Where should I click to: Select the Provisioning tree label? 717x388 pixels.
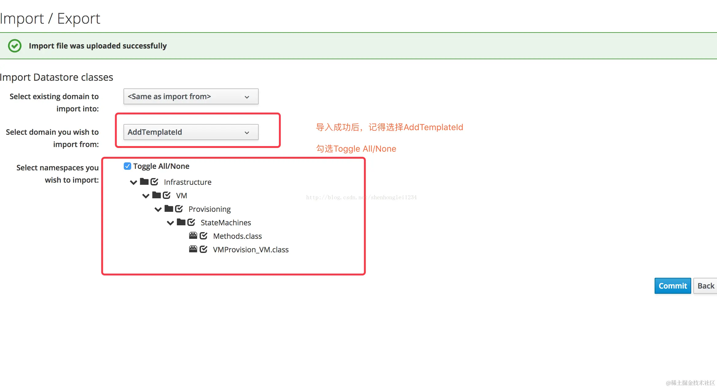tap(210, 209)
